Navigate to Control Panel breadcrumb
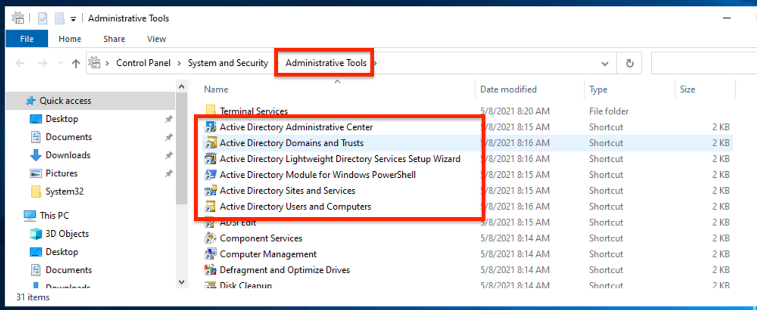The image size is (757, 310). [143, 63]
